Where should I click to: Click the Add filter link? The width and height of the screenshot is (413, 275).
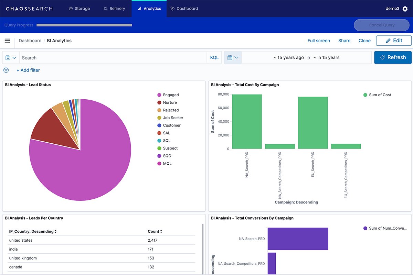(x=28, y=70)
